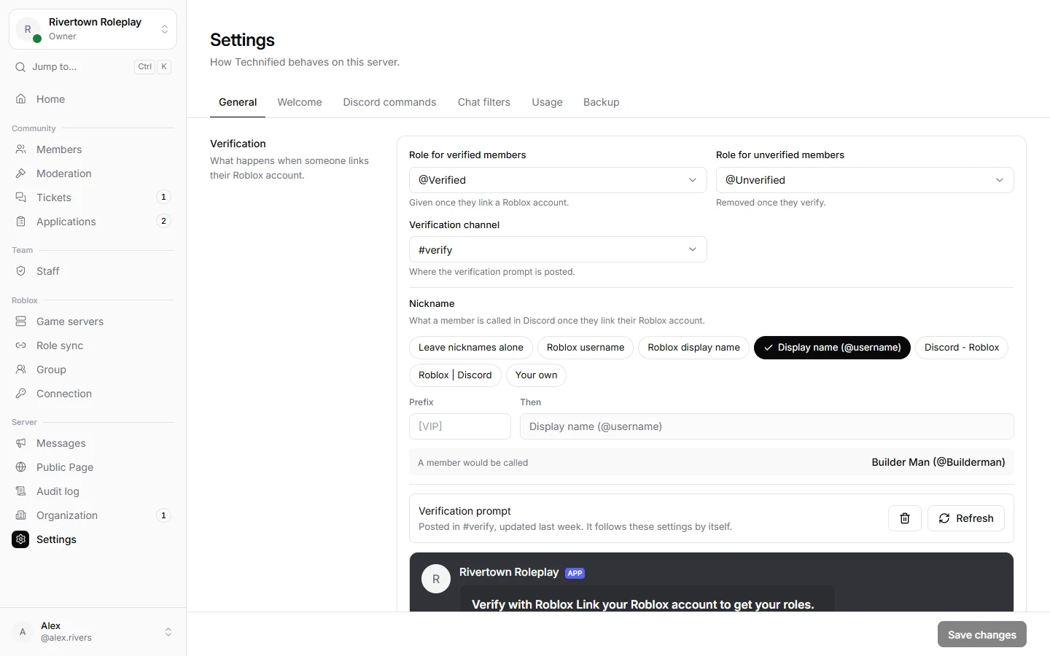
Task: Open the Usage tab
Action: (547, 102)
